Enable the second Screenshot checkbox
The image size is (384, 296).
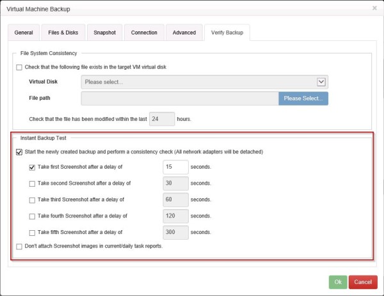point(32,183)
